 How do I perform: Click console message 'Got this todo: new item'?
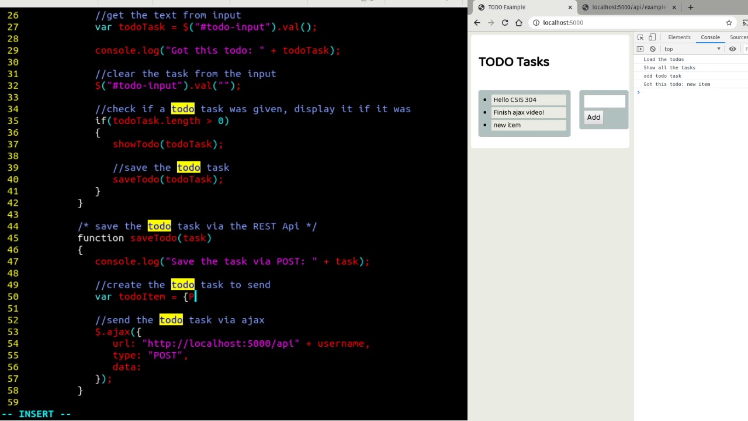[677, 84]
